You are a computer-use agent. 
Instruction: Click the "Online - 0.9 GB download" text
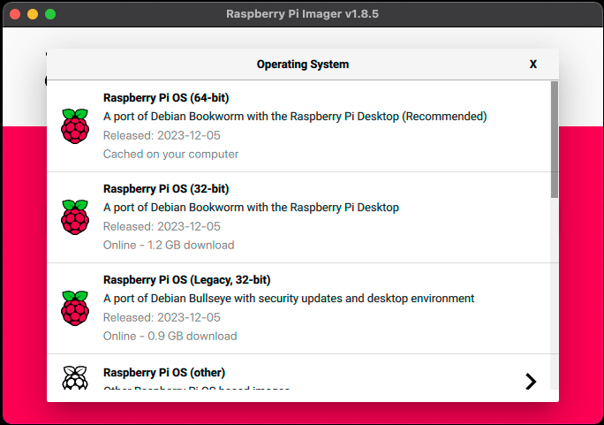(x=170, y=336)
